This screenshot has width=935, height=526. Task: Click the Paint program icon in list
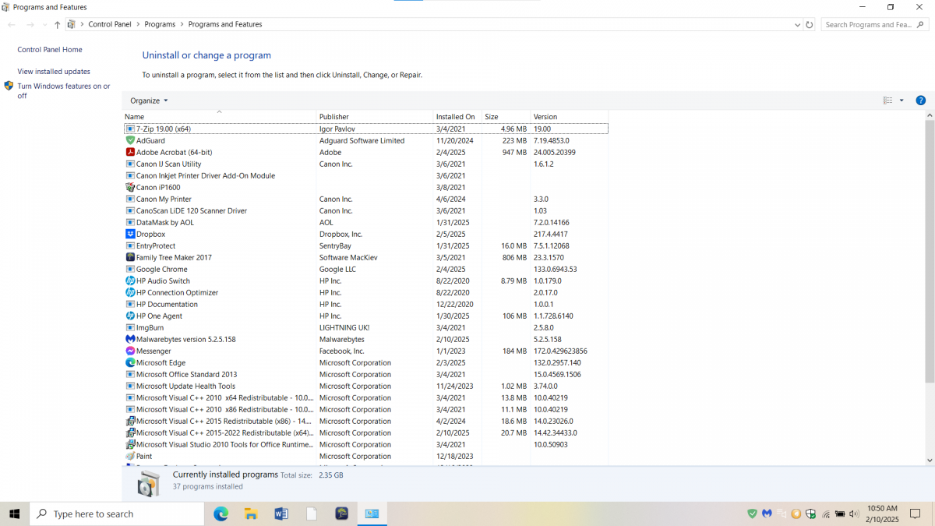click(x=130, y=456)
